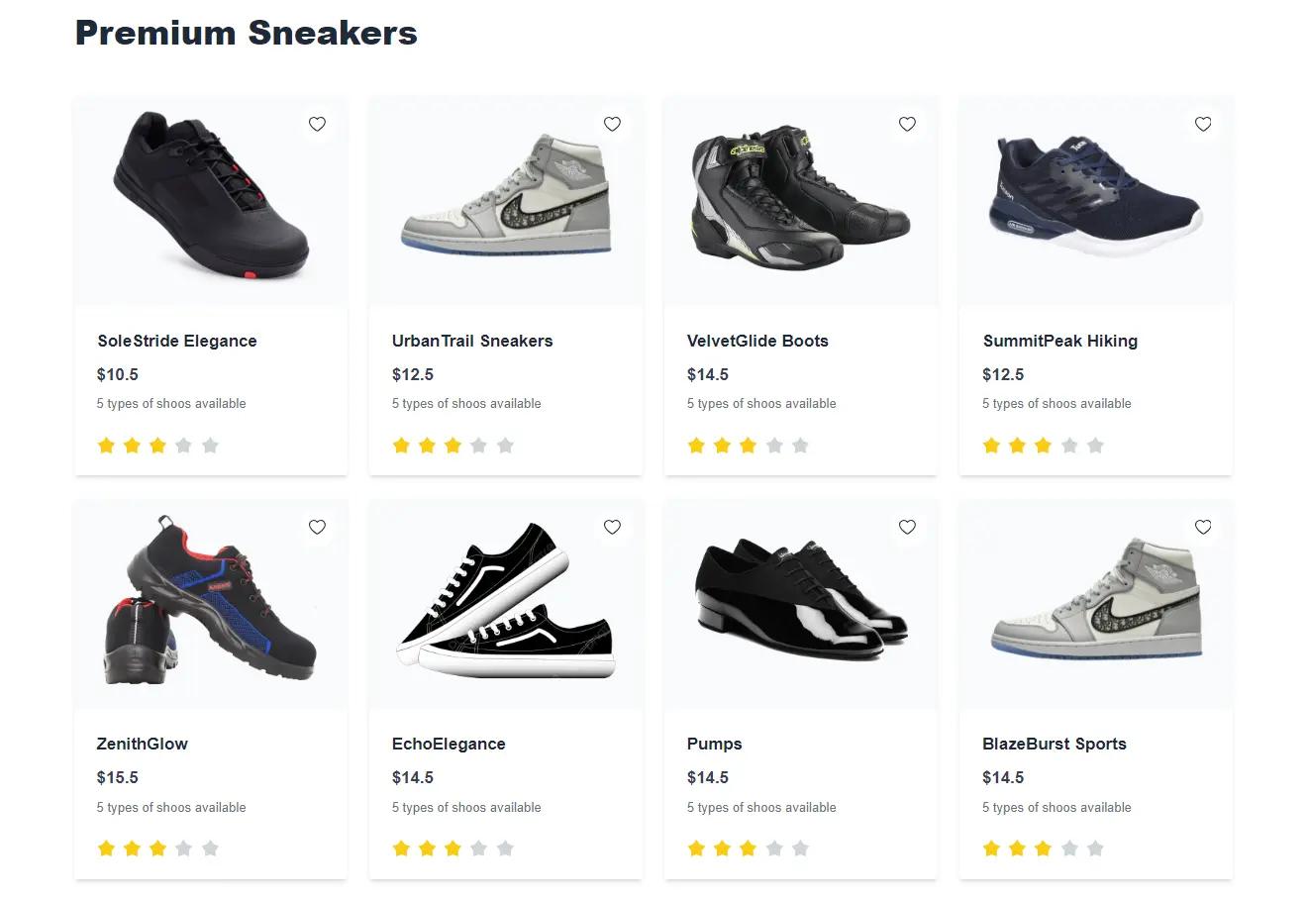Click heart icon on UrbanTrail Sneakers card
Image resolution: width=1307 pixels, height=899 pixels.
click(612, 124)
